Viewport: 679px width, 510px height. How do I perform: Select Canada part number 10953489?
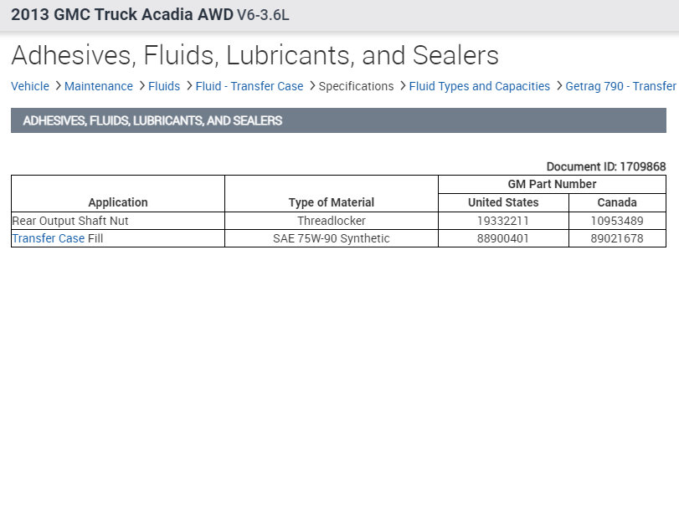tap(617, 221)
